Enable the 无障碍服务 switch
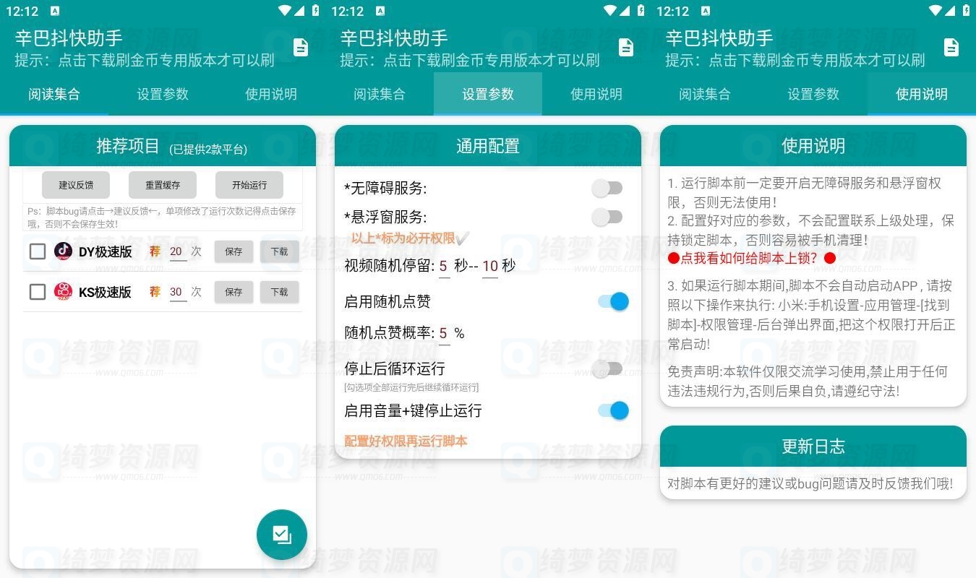The height and width of the screenshot is (578, 976). [607, 189]
